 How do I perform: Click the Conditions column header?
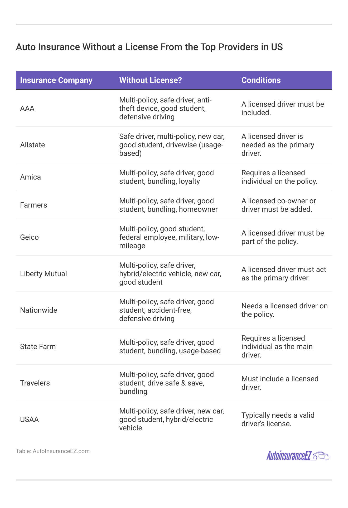261,80
